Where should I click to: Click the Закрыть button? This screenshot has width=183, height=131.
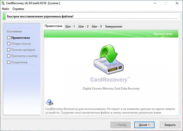pos(170,125)
